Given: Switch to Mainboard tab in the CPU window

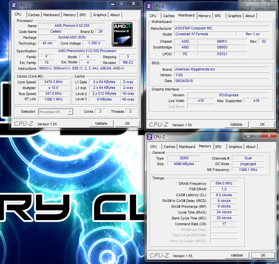Looking at the screenshot, I should point(51,15).
